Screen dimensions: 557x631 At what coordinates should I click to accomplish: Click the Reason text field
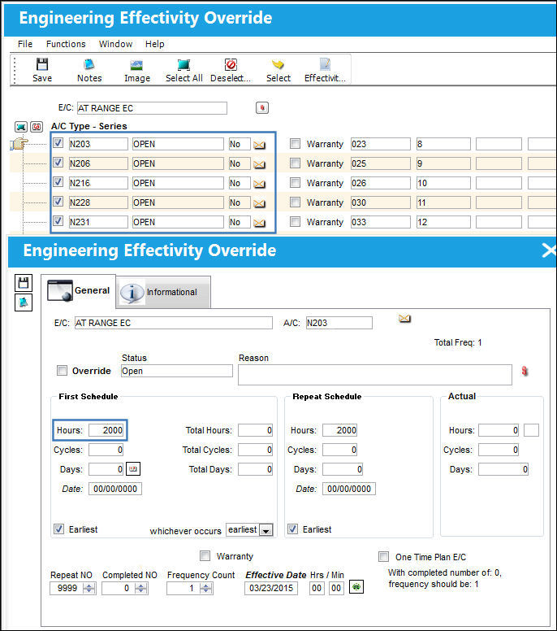tap(374, 375)
